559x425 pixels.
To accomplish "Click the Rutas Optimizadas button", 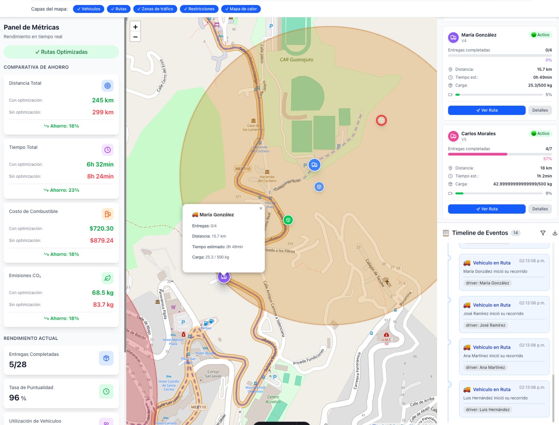I will click(x=61, y=52).
